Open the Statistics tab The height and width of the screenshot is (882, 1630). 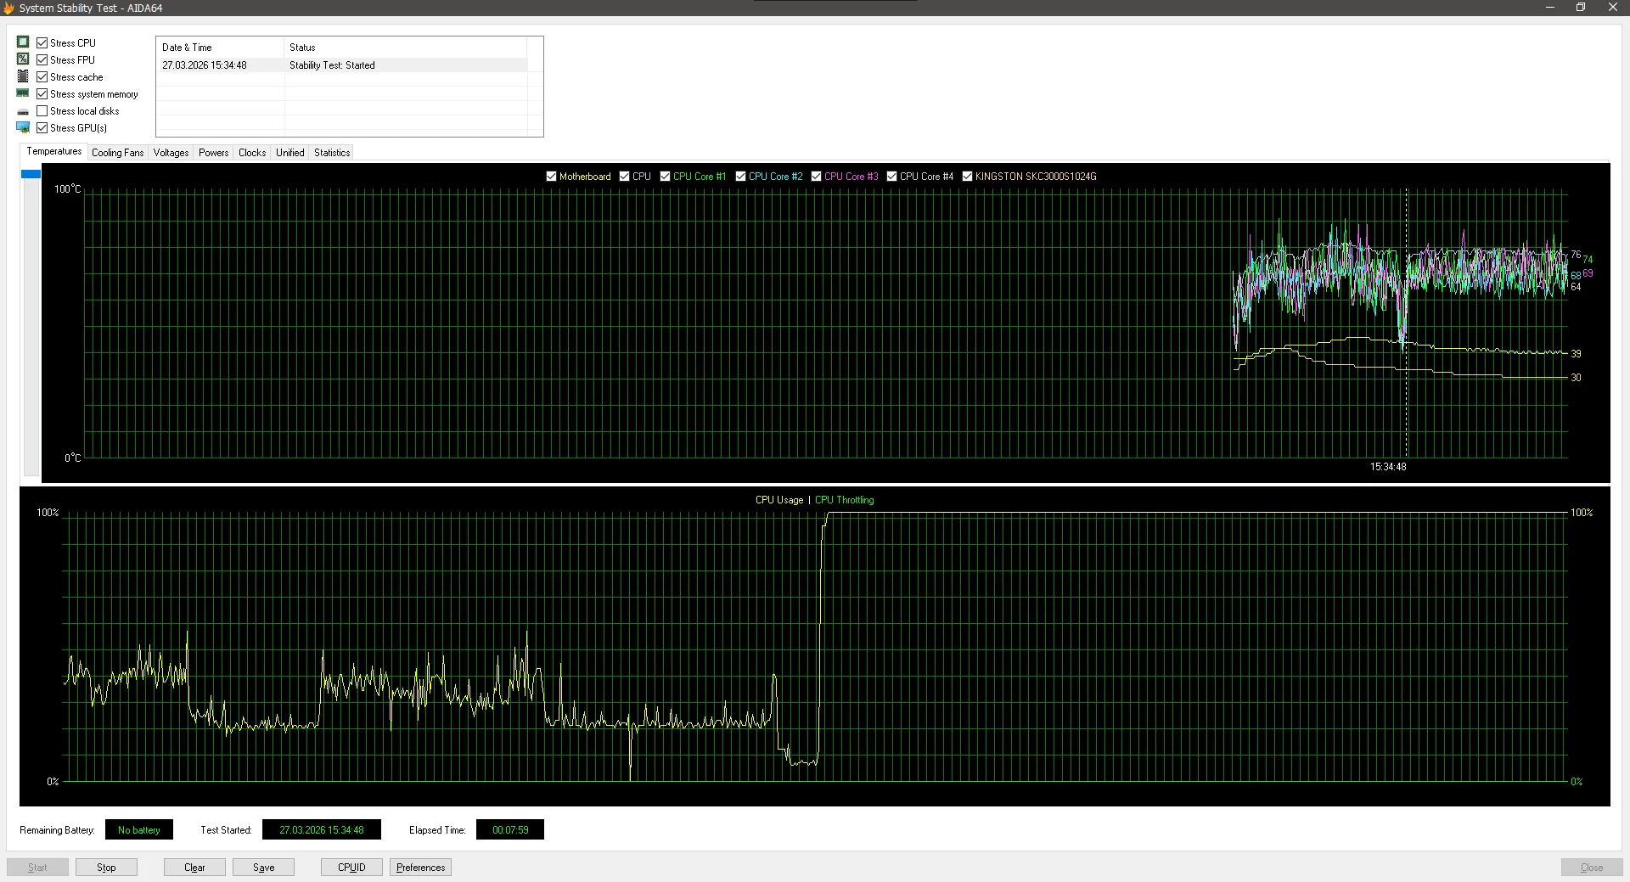(331, 153)
